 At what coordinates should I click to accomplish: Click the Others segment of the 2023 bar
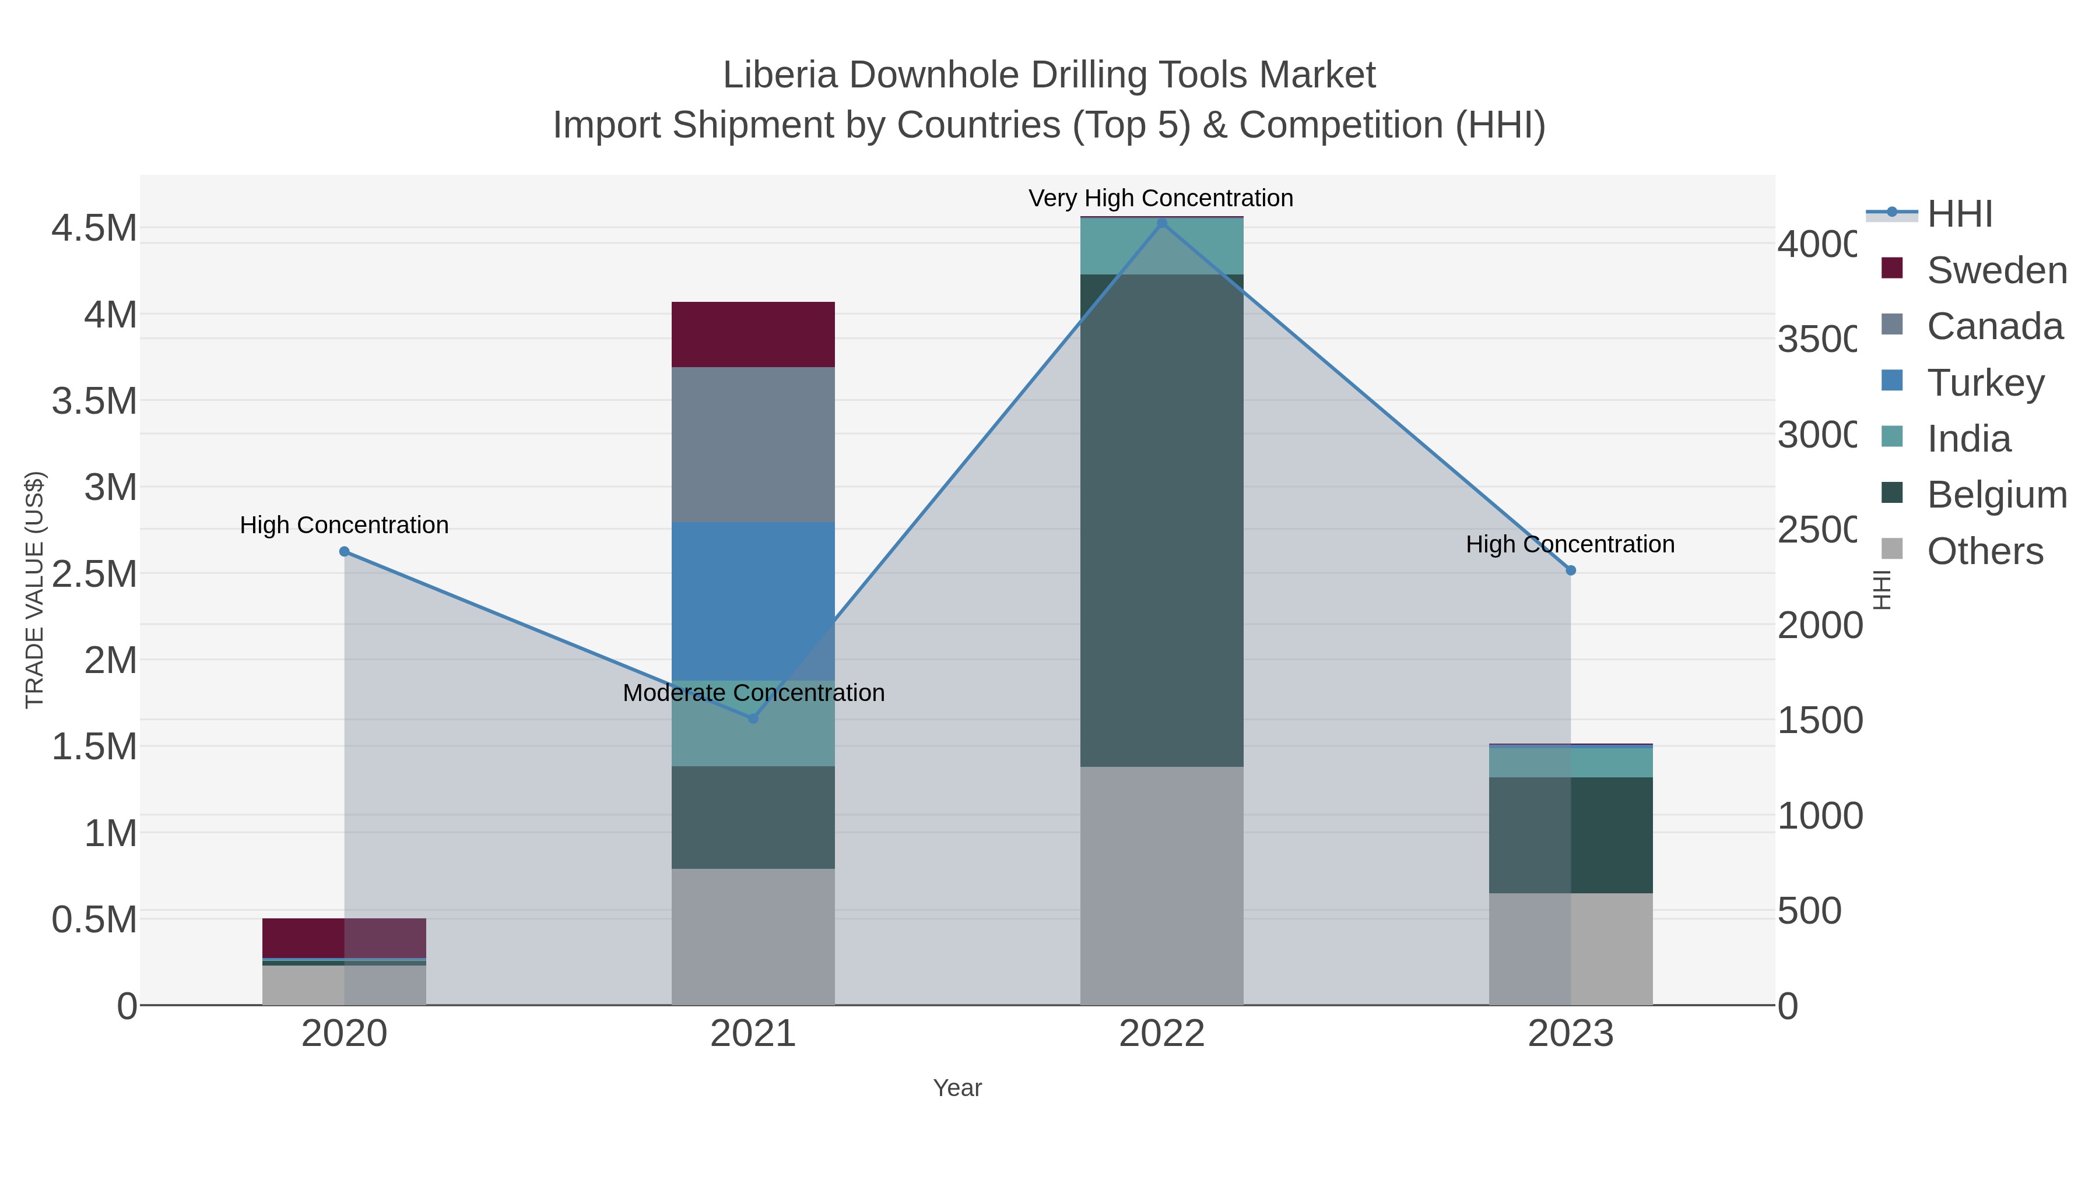tap(1571, 950)
